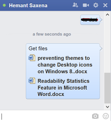Click Word icon beside Readability Statistics file
Image resolution: width=111 pixels, height=121 pixels.
click(x=32, y=80)
